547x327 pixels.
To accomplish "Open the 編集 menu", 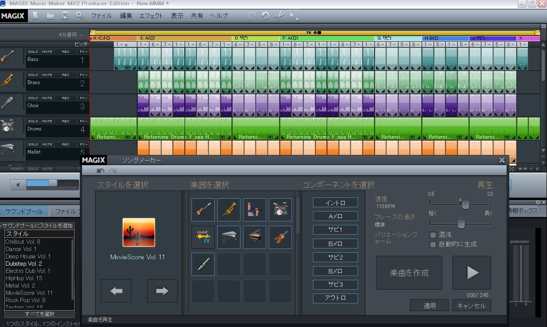I will (x=126, y=16).
